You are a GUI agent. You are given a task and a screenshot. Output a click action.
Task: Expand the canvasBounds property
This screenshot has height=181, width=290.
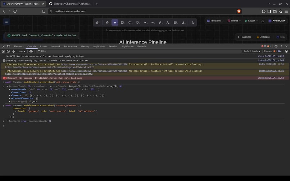click(9, 89)
